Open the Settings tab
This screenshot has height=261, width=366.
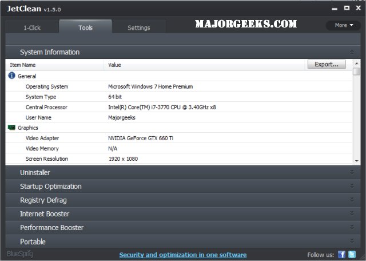[139, 27]
